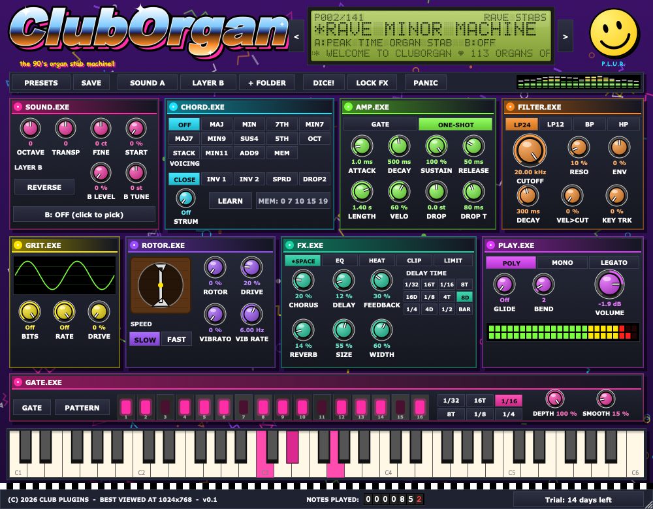The height and width of the screenshot is (509, 653).
Task: Click the GRIT waveform display
Action: [x=65, y=275]
